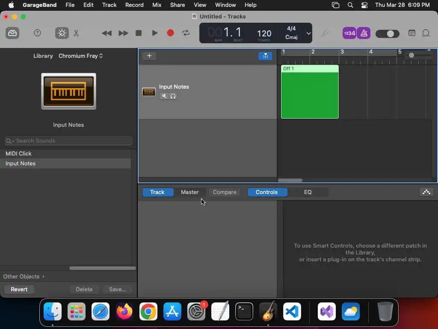Viewport: 438px width, 329px height.
Task: Open the Mix menu
Action: click(157, 5)
